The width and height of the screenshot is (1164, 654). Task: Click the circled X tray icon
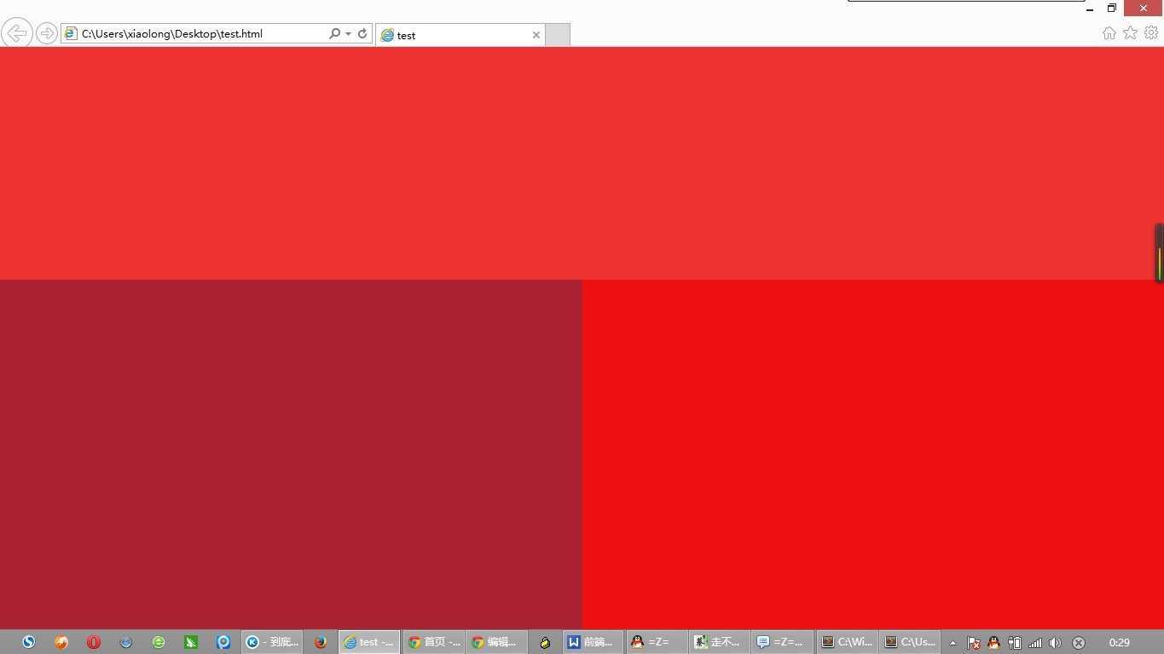pos(1079,643)
